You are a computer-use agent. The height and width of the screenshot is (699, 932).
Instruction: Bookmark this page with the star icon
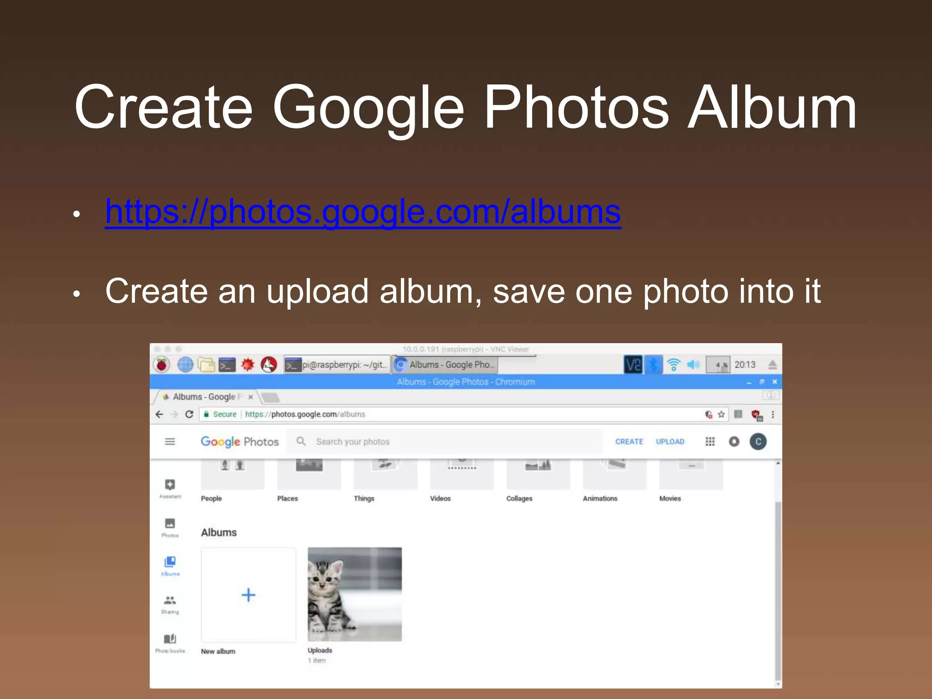pyautogui.click(x=721, y=414)
